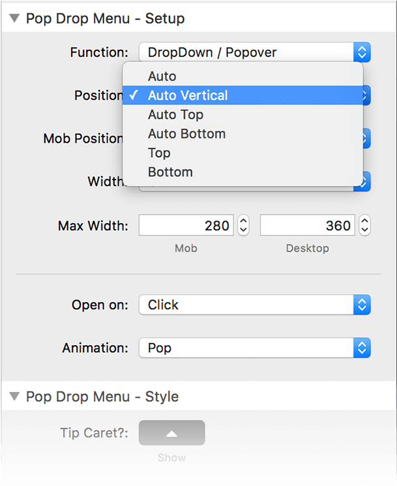Pick Auto Bottom from the list
Screen dimensions: 397x486
point(243,134)
